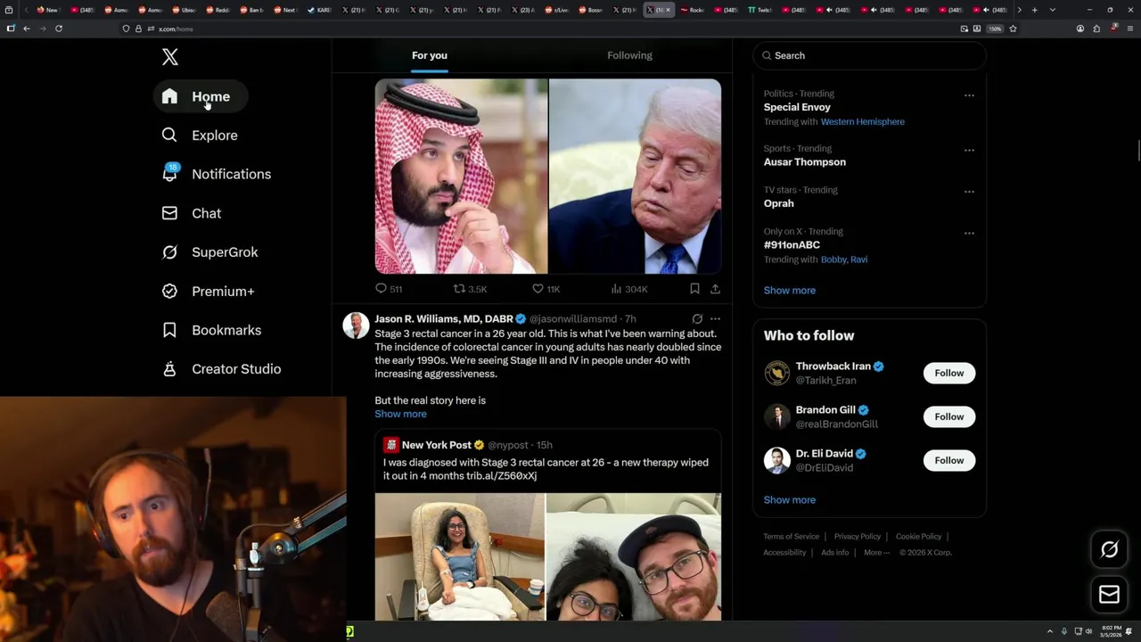Click Grok explain icon on Jason Williams post
Screen dimensions: 1141x642
pyautogui.click(x=697, y=318)
